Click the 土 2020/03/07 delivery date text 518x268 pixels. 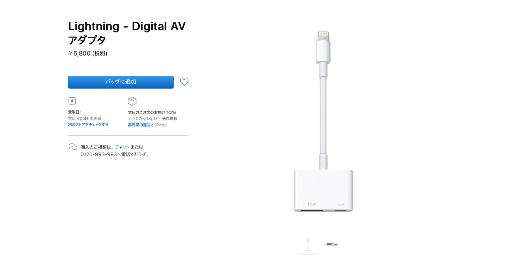[x=143, y=118]
